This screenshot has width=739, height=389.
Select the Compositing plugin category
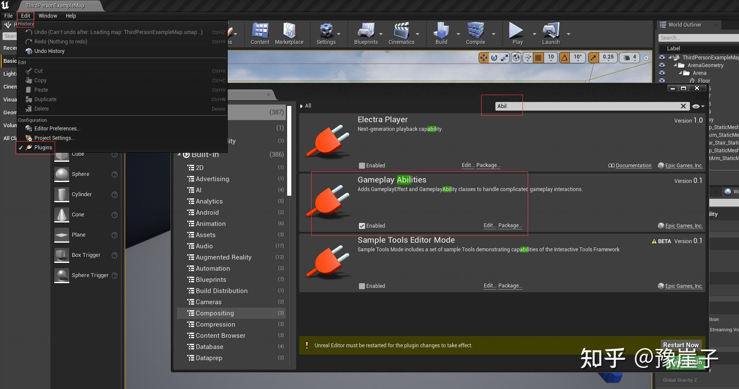click(x=231, y=313)
